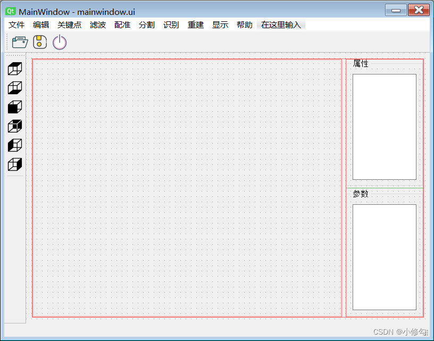Click the 配准 menu

click(x=122, y=24)
